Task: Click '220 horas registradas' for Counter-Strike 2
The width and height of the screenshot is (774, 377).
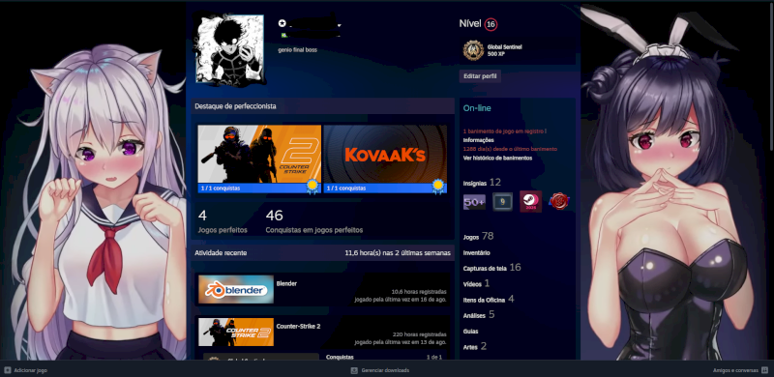Action: (x=420, y=334)
